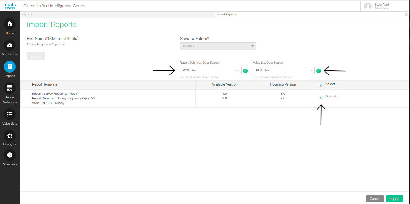Expand Report Definition Data Source dropdown
Viewport: 410px width, 204px height.
(210, 70)
